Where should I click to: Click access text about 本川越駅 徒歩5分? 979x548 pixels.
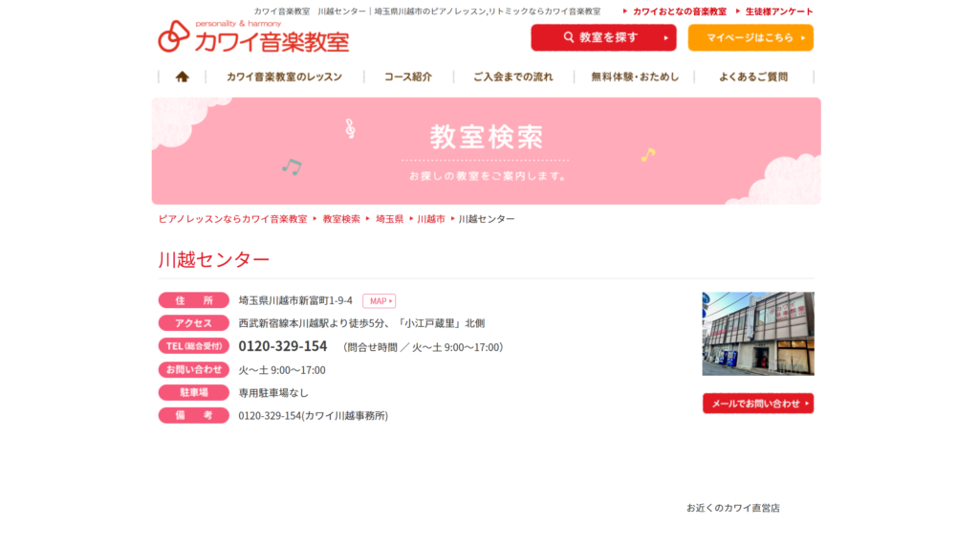point(361,323)
